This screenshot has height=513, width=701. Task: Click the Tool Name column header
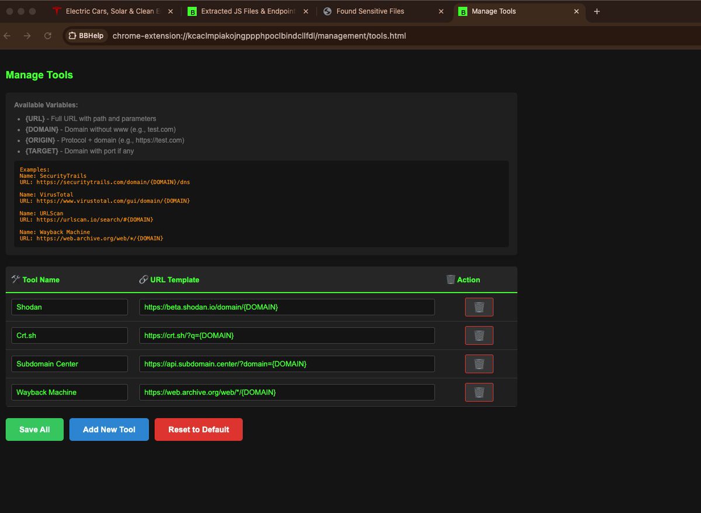click(x=36, y=280)
